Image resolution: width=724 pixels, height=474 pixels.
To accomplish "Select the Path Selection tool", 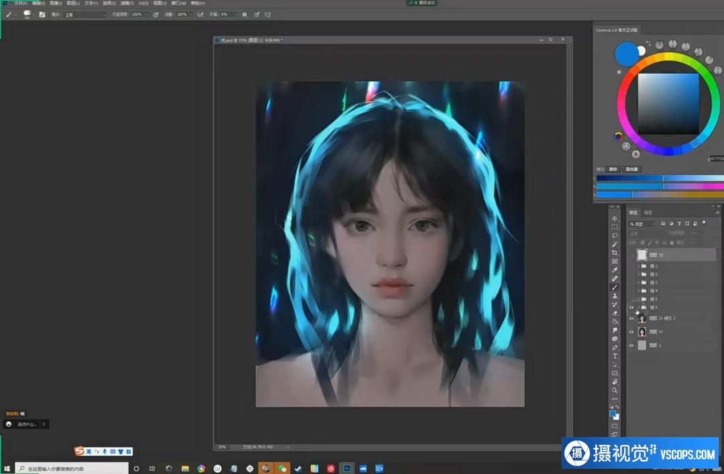I will click(x=615, y=365).
